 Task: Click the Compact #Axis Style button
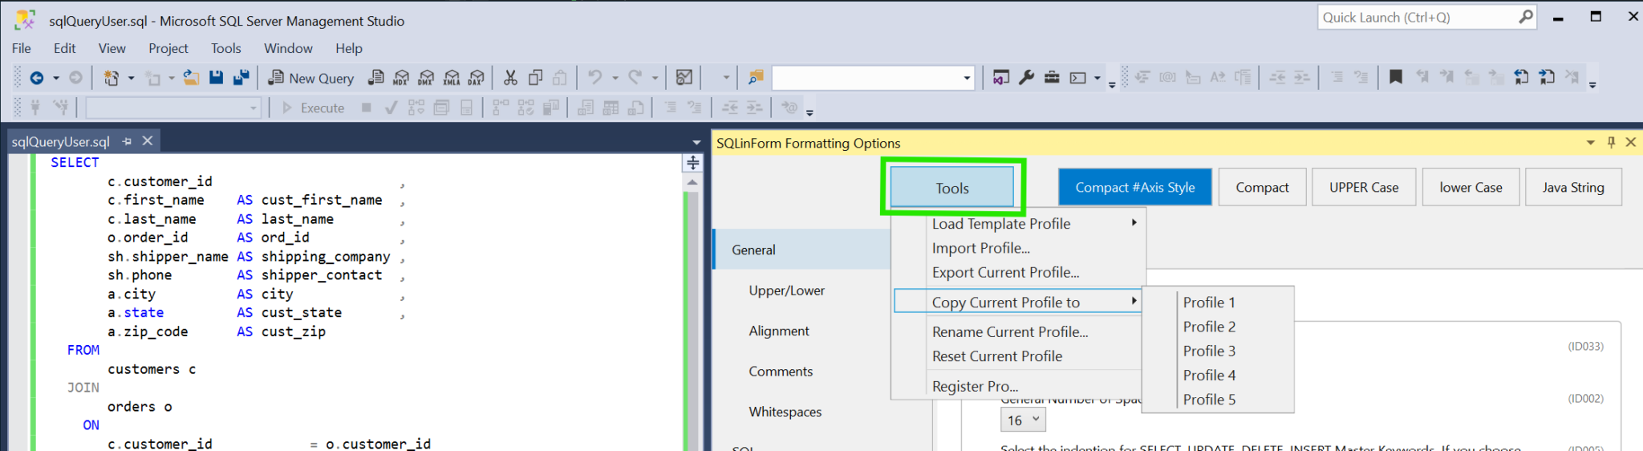click(1135, 187)
